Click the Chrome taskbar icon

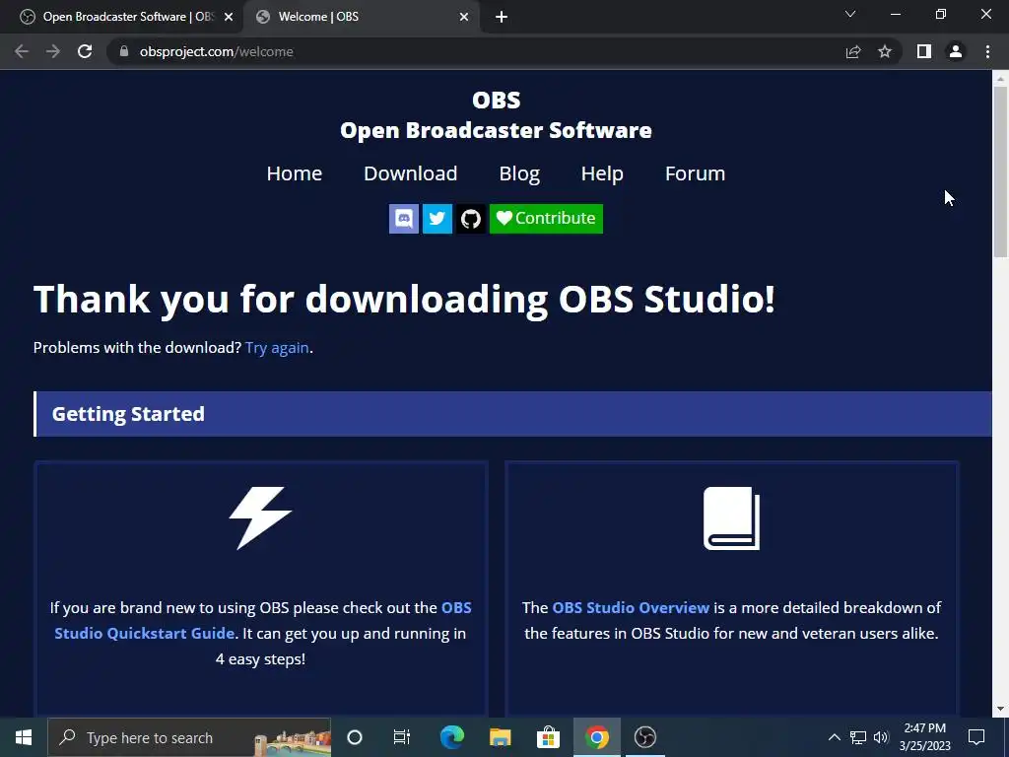(596, 737)
